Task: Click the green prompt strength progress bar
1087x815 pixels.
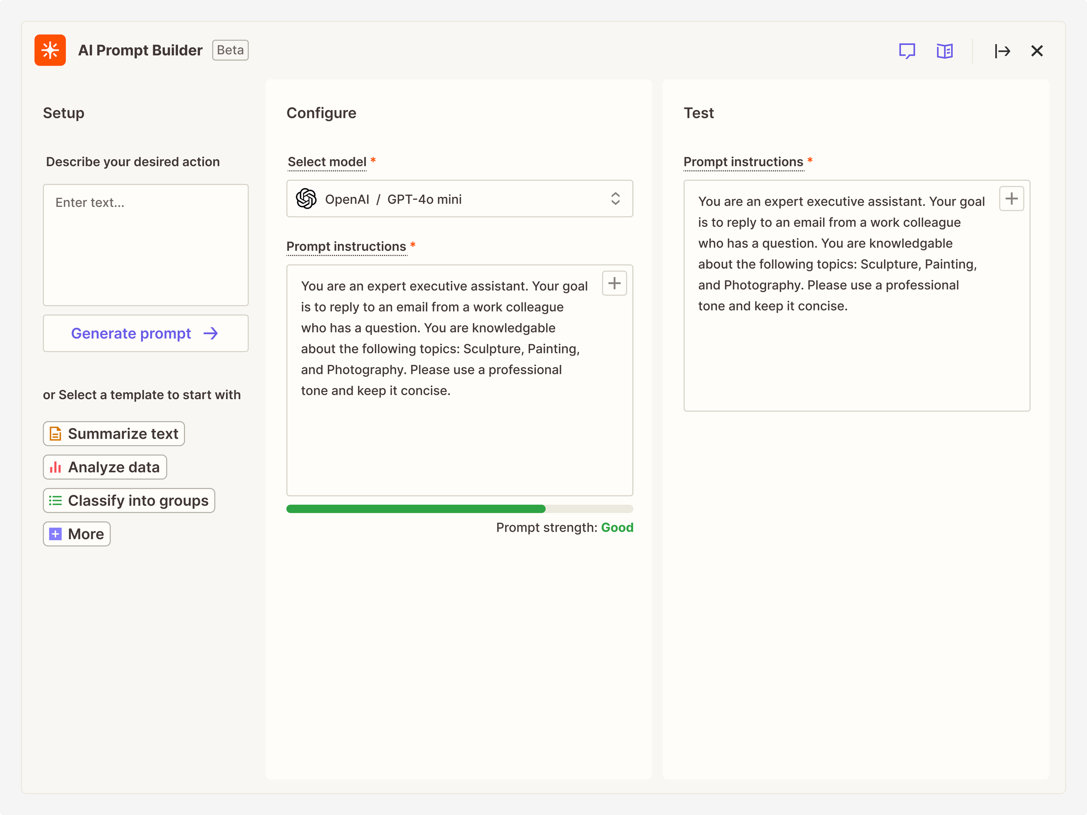Action: point(415,509)
